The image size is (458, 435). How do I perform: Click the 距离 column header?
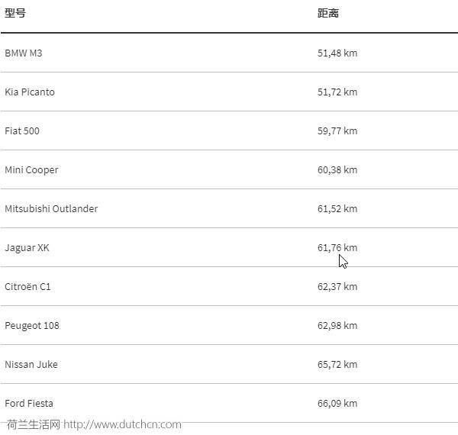click(328, 13)
